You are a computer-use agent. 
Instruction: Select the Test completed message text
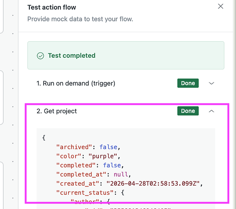[72, 56]
